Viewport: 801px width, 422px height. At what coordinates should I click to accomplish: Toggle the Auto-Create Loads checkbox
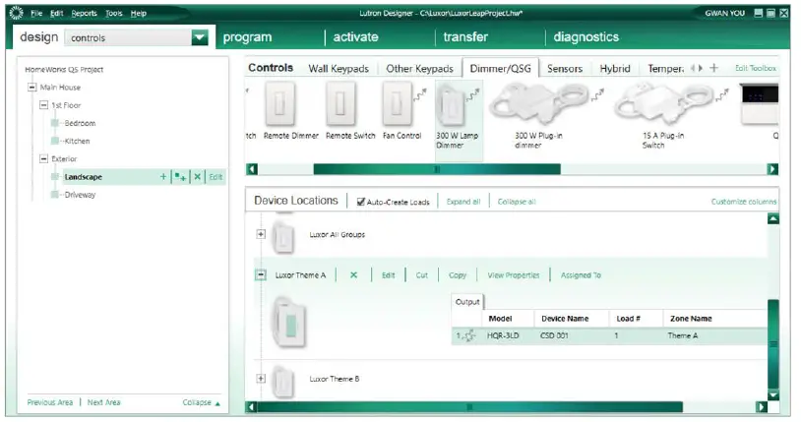(361, 202)
